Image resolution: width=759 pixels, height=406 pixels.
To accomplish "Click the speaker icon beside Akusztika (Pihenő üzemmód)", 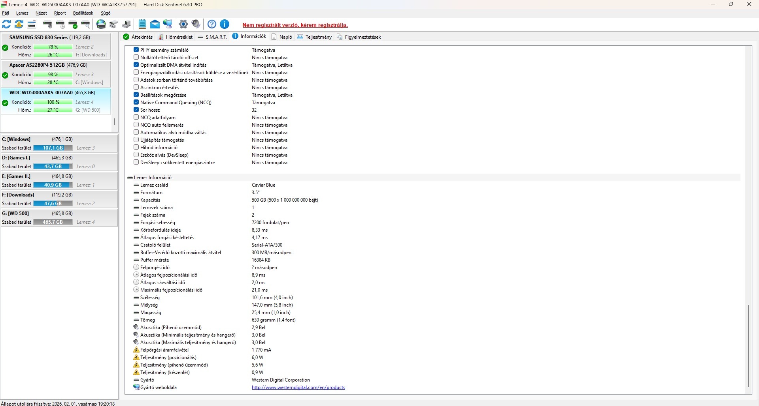I will [x=136, y=327].
